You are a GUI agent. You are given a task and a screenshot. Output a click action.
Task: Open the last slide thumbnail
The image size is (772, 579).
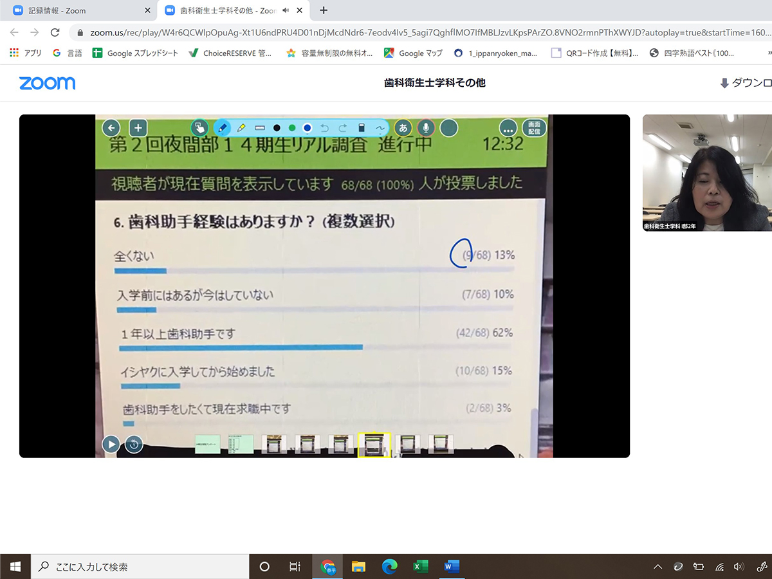(x=441, y=444)
